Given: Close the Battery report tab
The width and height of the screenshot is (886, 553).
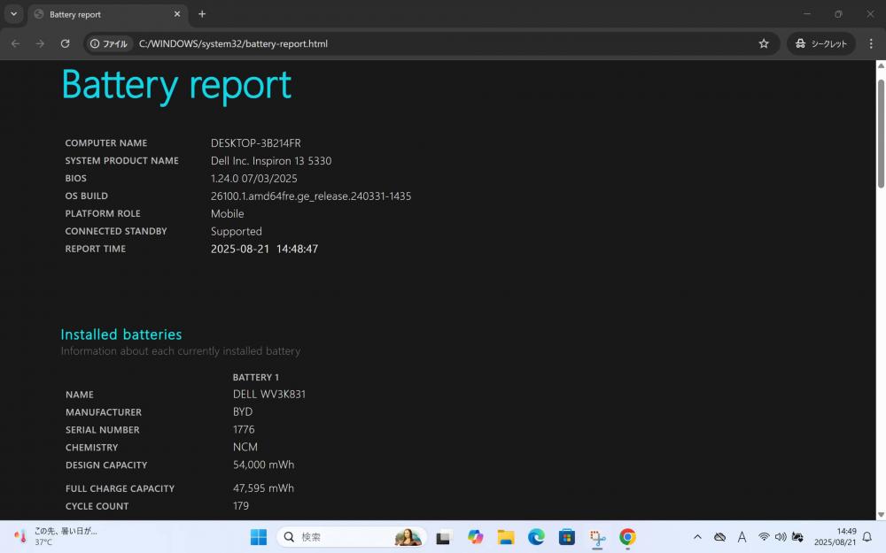Looking at the screenshot, I should [177, 14].
